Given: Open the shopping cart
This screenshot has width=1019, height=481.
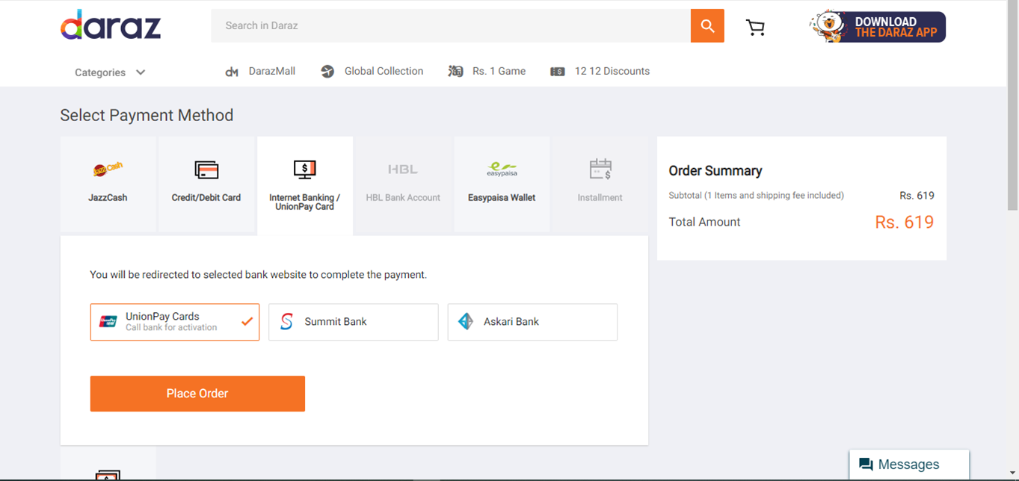Looking at the screenshot, I should click(756, 28).
